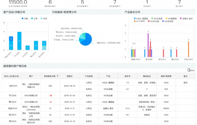197x125 pixels.
Task: Click the 备注 column header
Action: point(185,76)
